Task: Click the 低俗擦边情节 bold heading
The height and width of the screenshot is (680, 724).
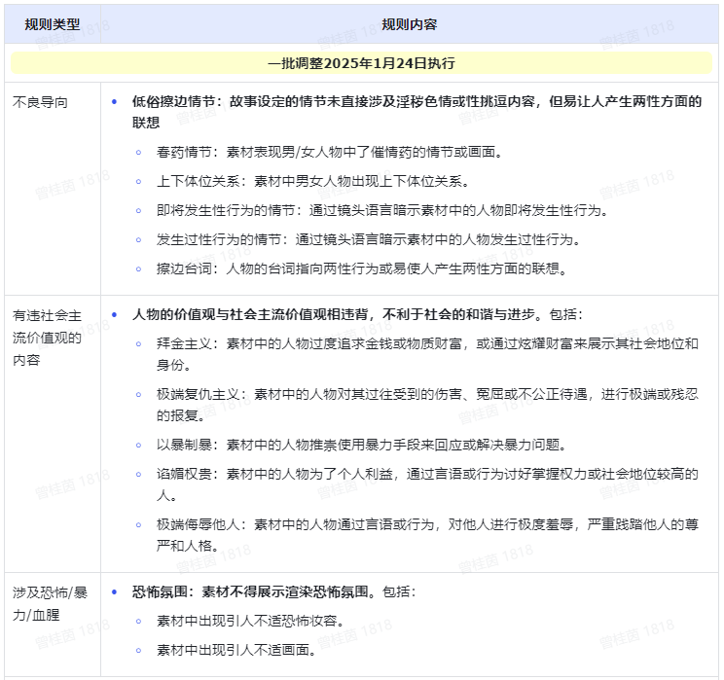Action: pos(416,112)
